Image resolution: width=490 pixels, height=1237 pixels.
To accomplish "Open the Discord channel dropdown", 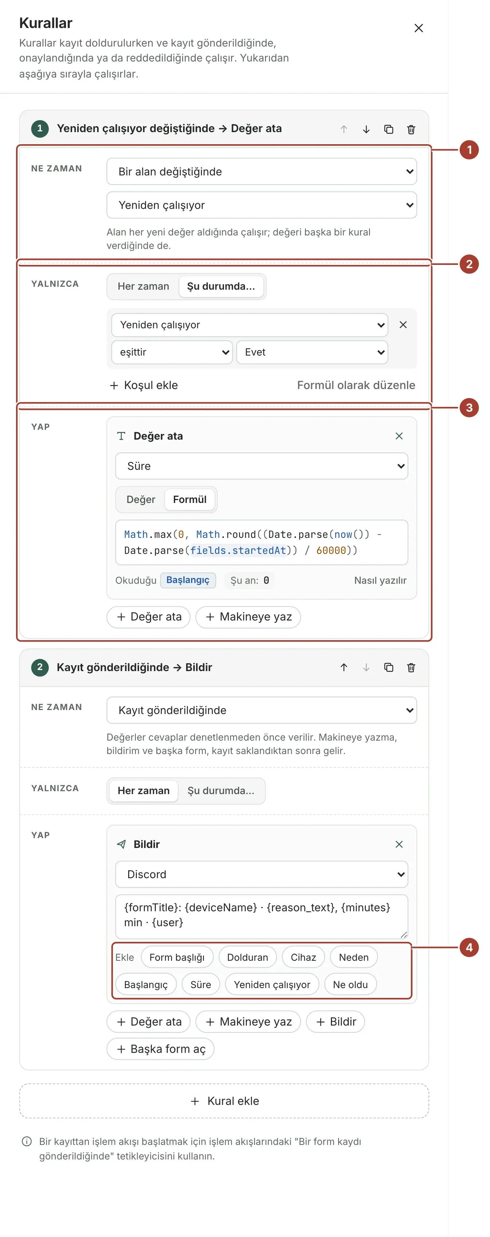I will tap(261, 875).
